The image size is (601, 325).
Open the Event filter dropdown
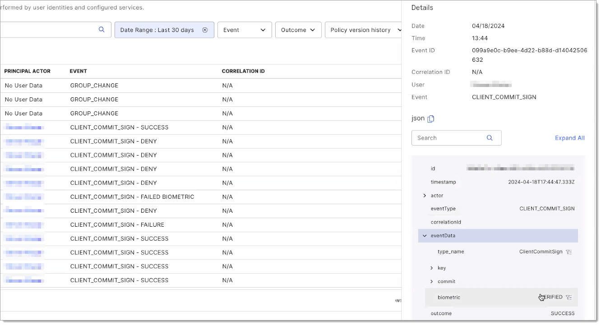pyautogui.click(x=245, y=30)
